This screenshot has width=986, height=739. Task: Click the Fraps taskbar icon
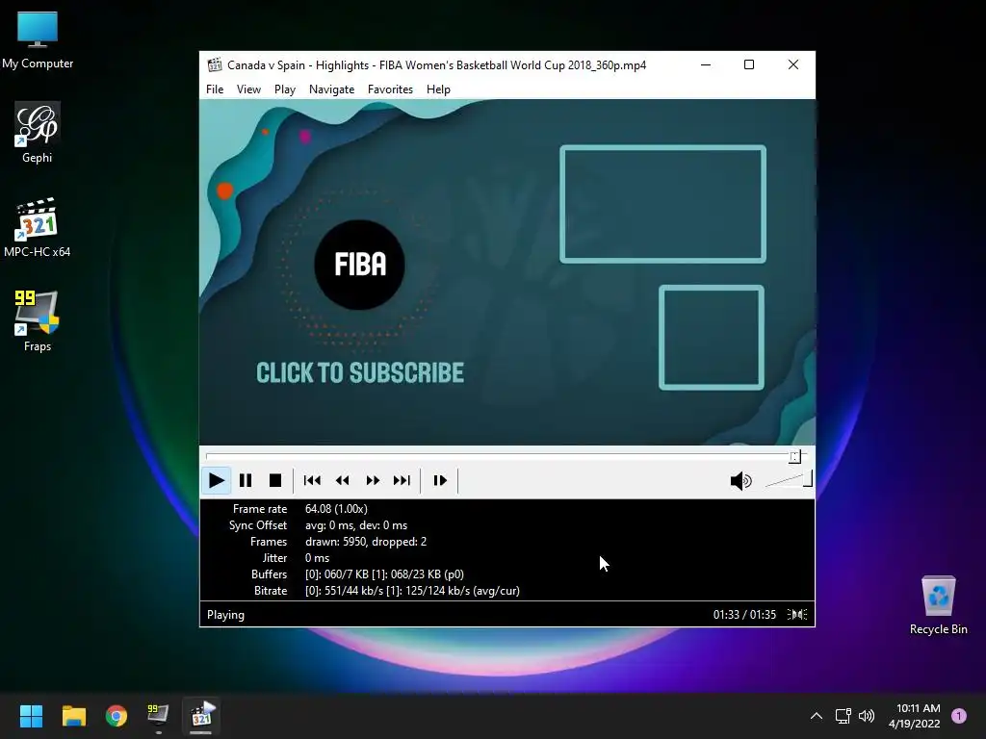[x=159, y=716]
